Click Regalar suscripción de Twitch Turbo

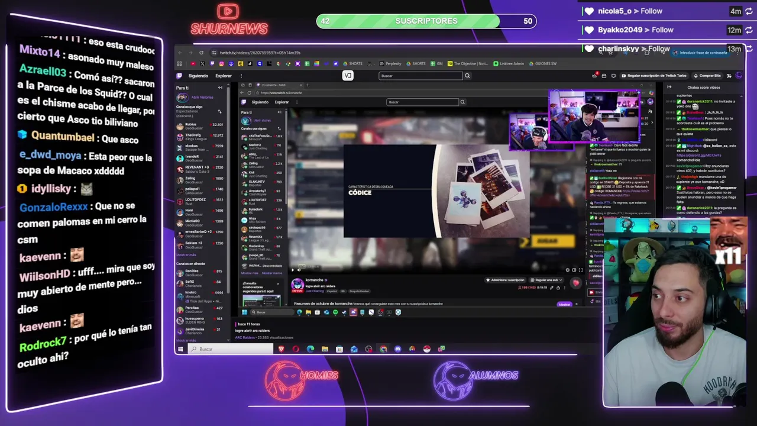tap(654, 76)
